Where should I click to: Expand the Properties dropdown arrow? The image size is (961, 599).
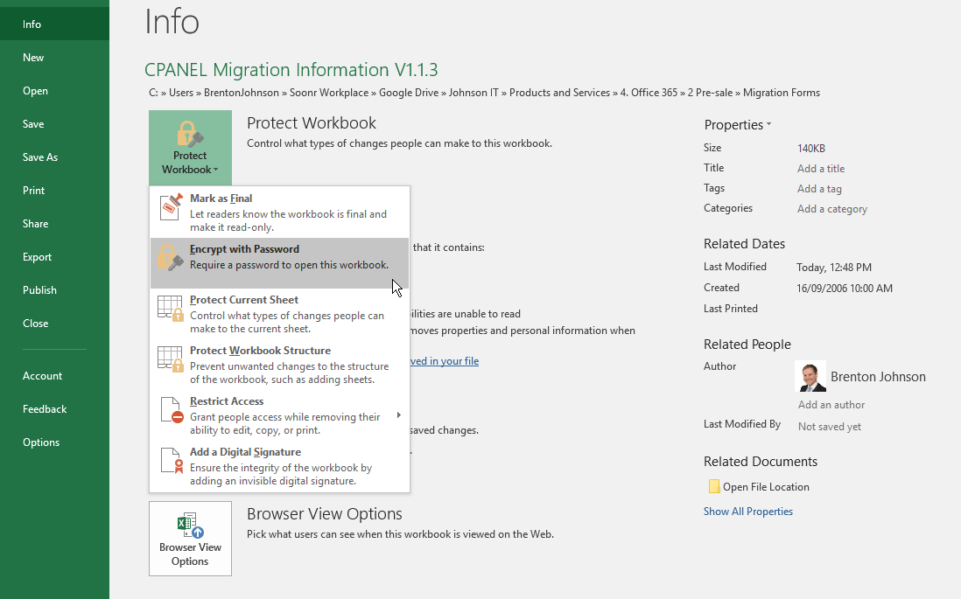coord(768,124)
